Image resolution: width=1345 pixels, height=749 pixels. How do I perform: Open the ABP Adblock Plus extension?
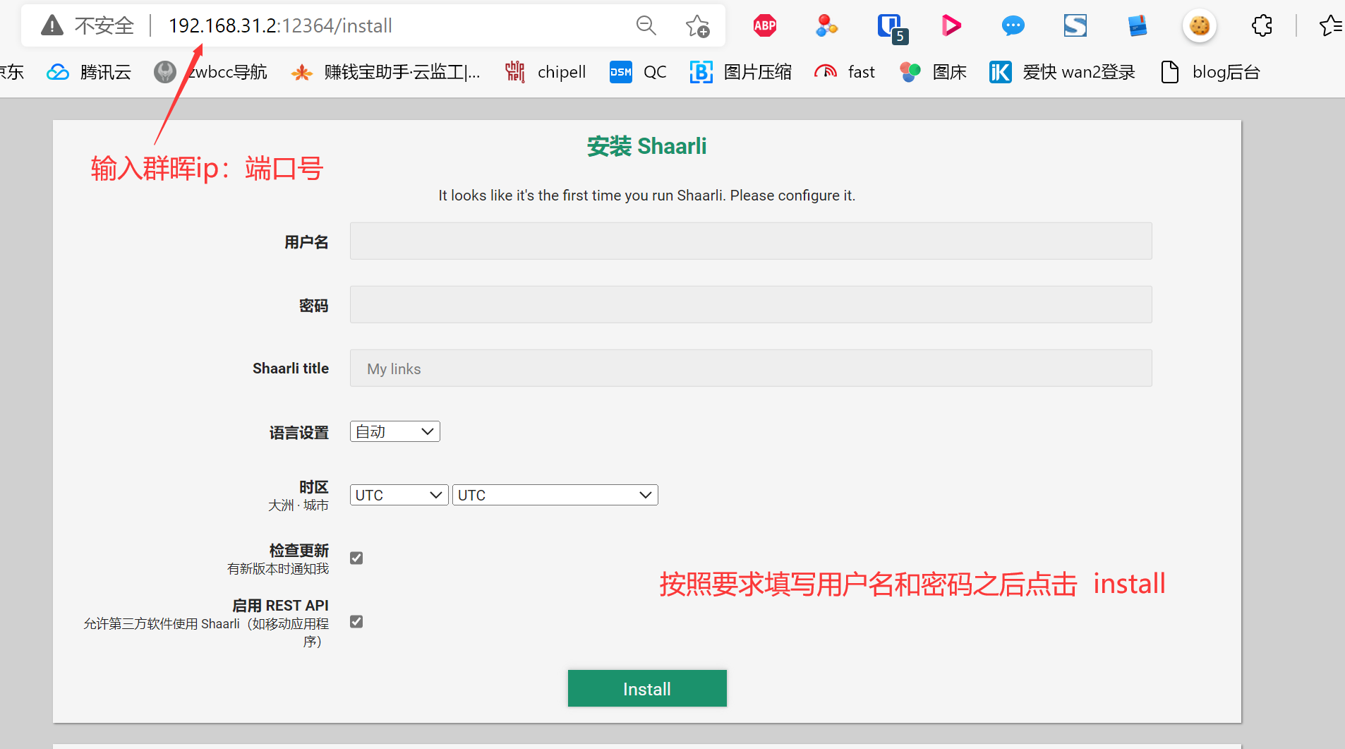pyautogui.click(x=765, y=26)
